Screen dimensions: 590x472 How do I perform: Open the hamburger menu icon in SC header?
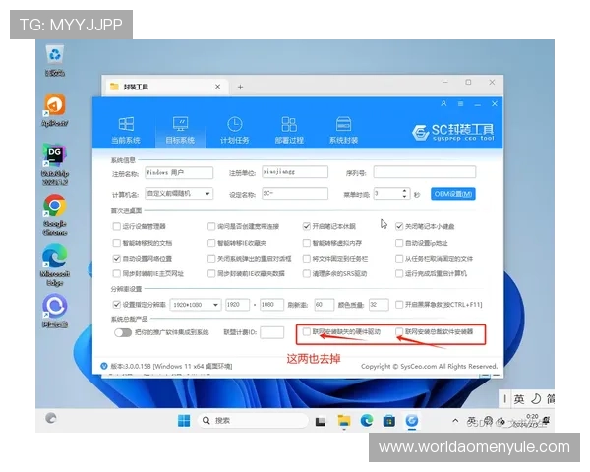point(460,103)
